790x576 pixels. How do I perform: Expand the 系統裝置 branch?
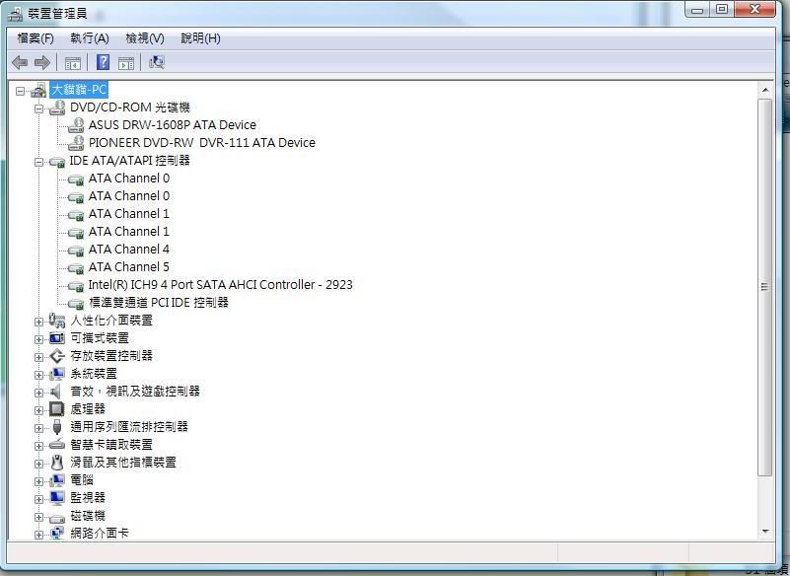coord(38,375)
